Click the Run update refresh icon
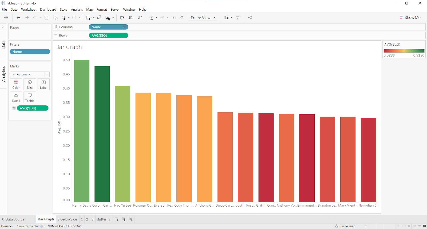Viewport: 427px width, 229px height. pos(74,18)
